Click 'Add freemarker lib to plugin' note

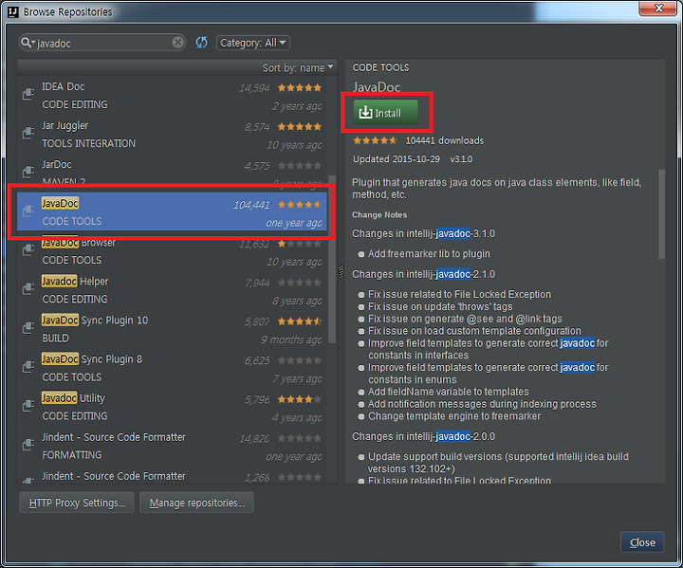point(429,253)
